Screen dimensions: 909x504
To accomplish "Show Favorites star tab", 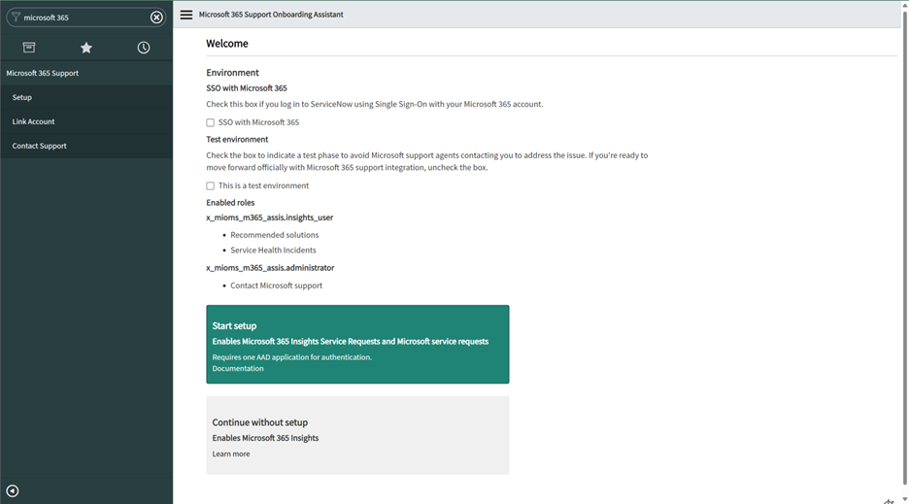I will [86, 48].
